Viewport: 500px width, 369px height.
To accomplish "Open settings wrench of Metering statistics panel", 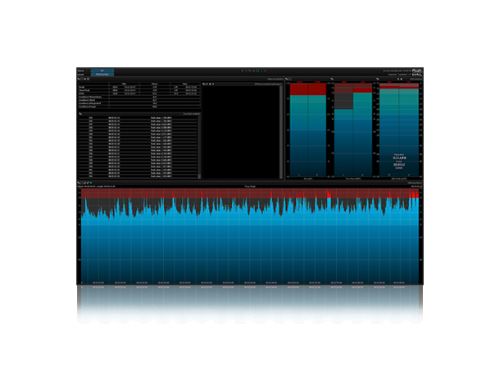I will coord(79,79).
